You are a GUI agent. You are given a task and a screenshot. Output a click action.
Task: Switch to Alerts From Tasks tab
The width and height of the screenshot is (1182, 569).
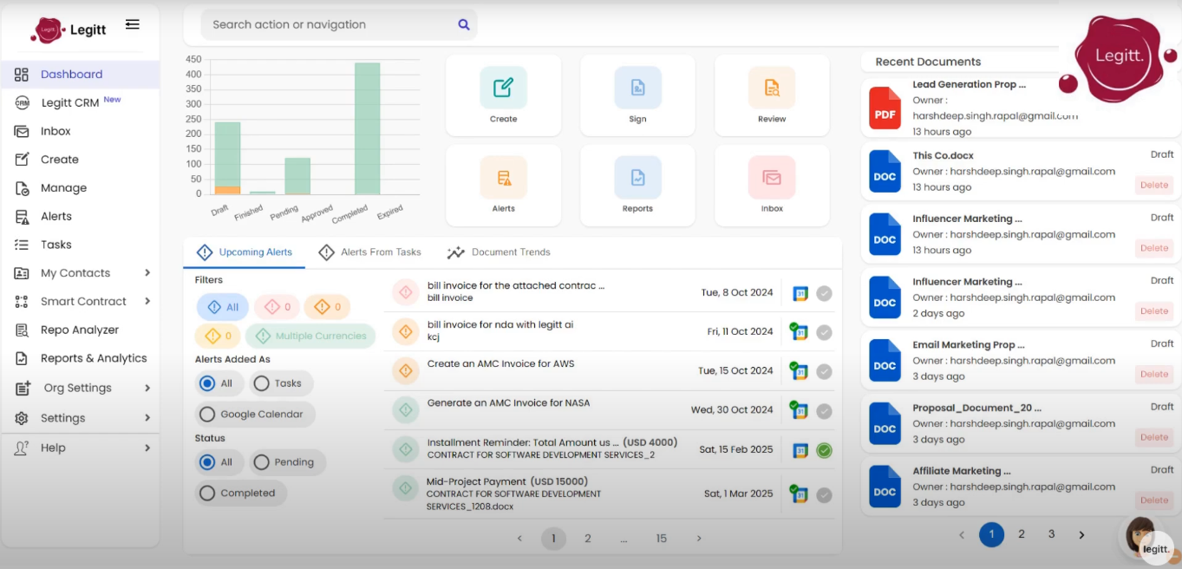369,252
